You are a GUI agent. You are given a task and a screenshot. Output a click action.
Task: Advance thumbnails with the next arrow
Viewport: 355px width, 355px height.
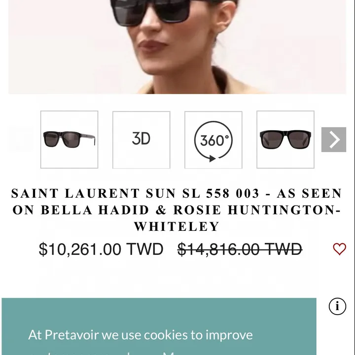click(334, 140)
